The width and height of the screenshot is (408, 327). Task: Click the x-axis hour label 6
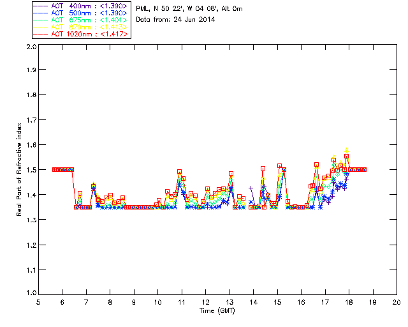coord(62,302)
